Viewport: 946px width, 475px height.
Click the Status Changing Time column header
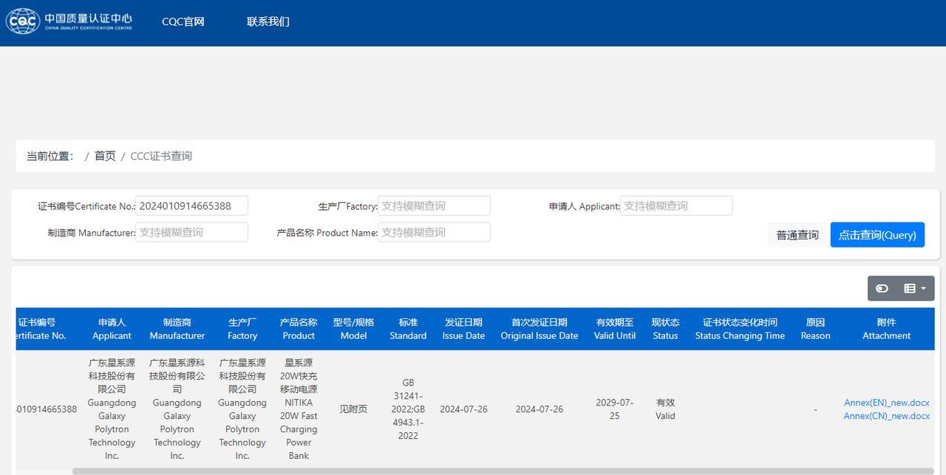click(740, 329)
